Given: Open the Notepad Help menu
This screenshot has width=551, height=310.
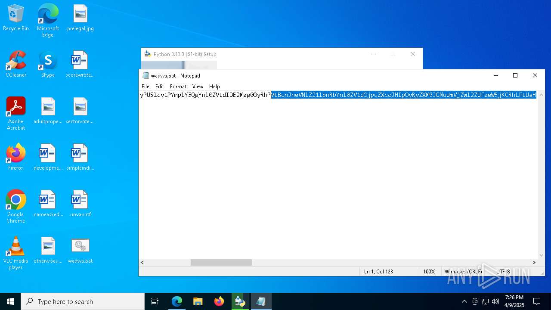Looking at the screenshot, I should tap(214, 87).
